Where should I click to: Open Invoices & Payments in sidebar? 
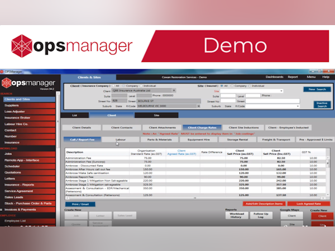(x=29, y=210)
